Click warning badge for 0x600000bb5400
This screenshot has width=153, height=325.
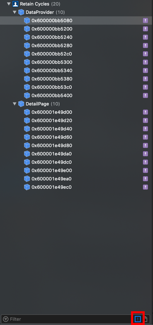(146, 95)
